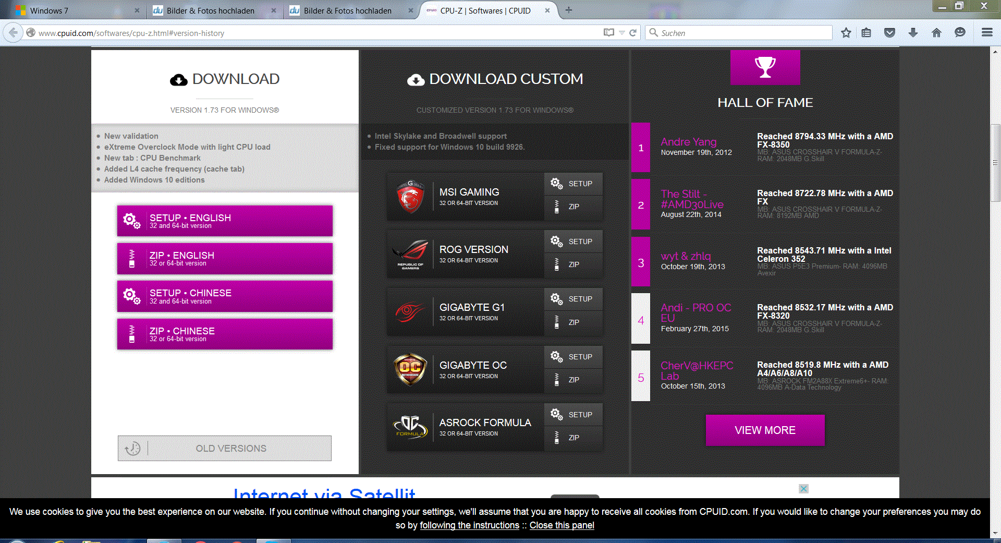Download ZIP • CHINESE archive
Image resolution: width=1001 pixels, height=543 pixels.
225,334
